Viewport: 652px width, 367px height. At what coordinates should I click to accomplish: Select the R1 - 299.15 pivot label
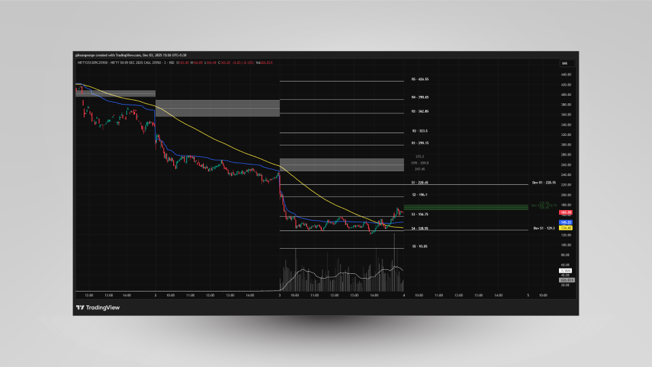420,143
